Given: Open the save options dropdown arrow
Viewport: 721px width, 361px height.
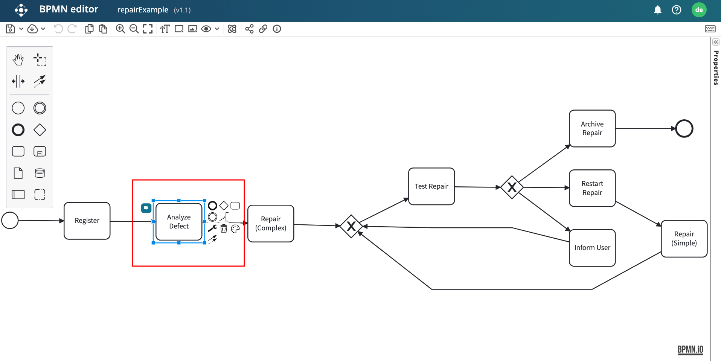Looking at the screenshot, I should 21,29.
